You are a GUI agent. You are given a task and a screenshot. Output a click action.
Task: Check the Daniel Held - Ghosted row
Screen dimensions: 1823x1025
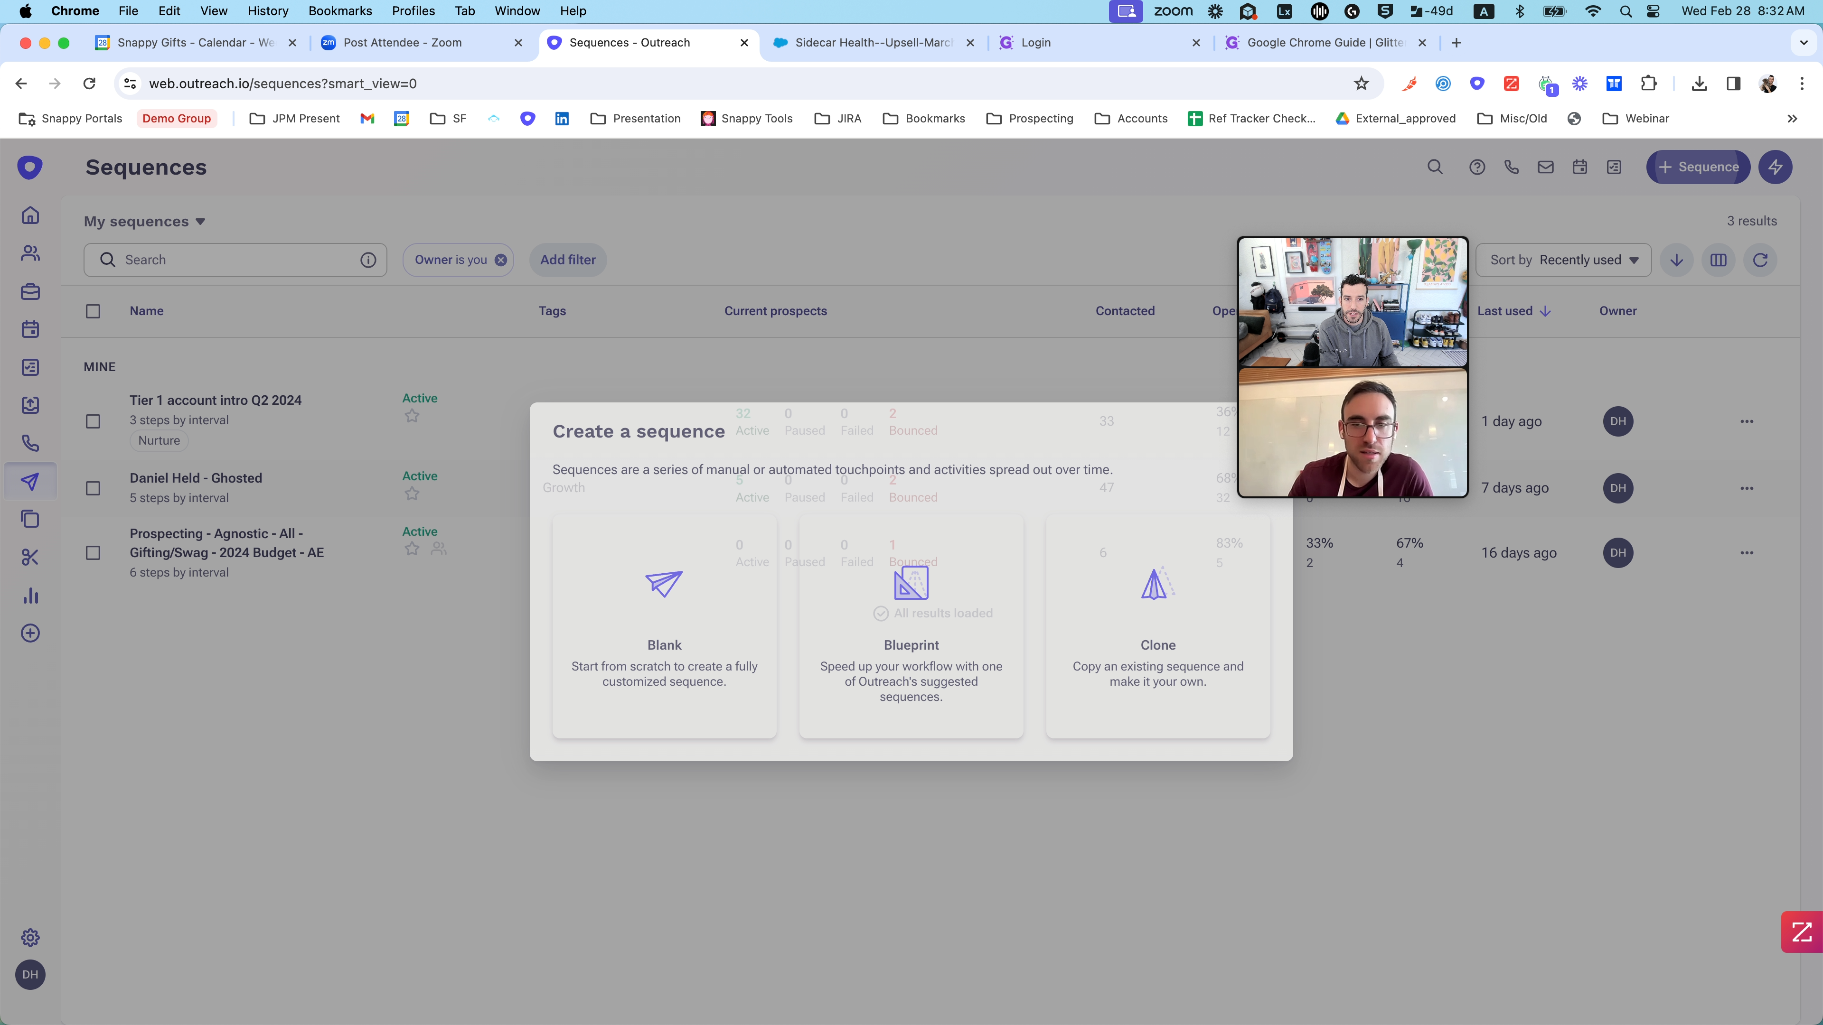tap(93, 488)
